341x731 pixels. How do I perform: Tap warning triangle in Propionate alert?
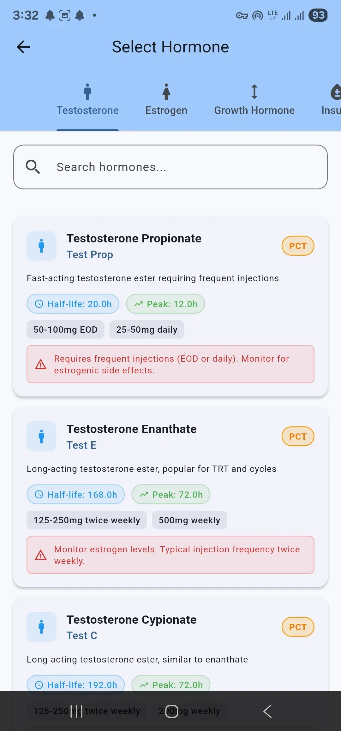40,365
